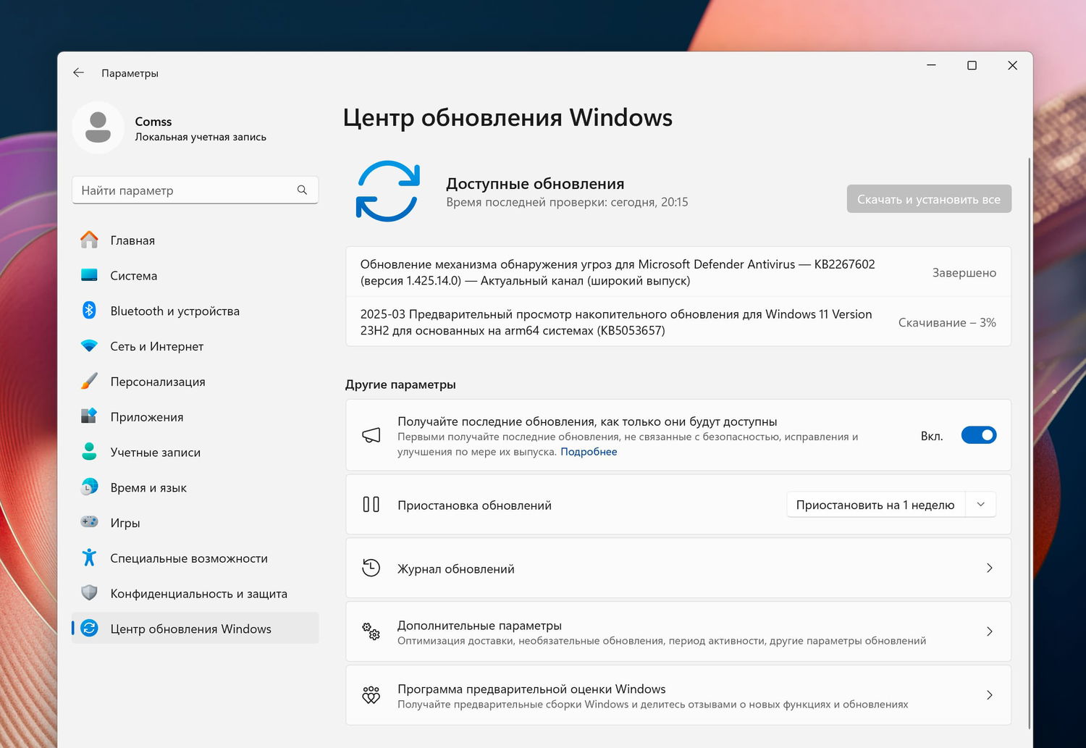The height and width of the screenshot is (748, 1086).
Task: Click the Центр обновления Windows sidebar icon
Action: (89, 629)
